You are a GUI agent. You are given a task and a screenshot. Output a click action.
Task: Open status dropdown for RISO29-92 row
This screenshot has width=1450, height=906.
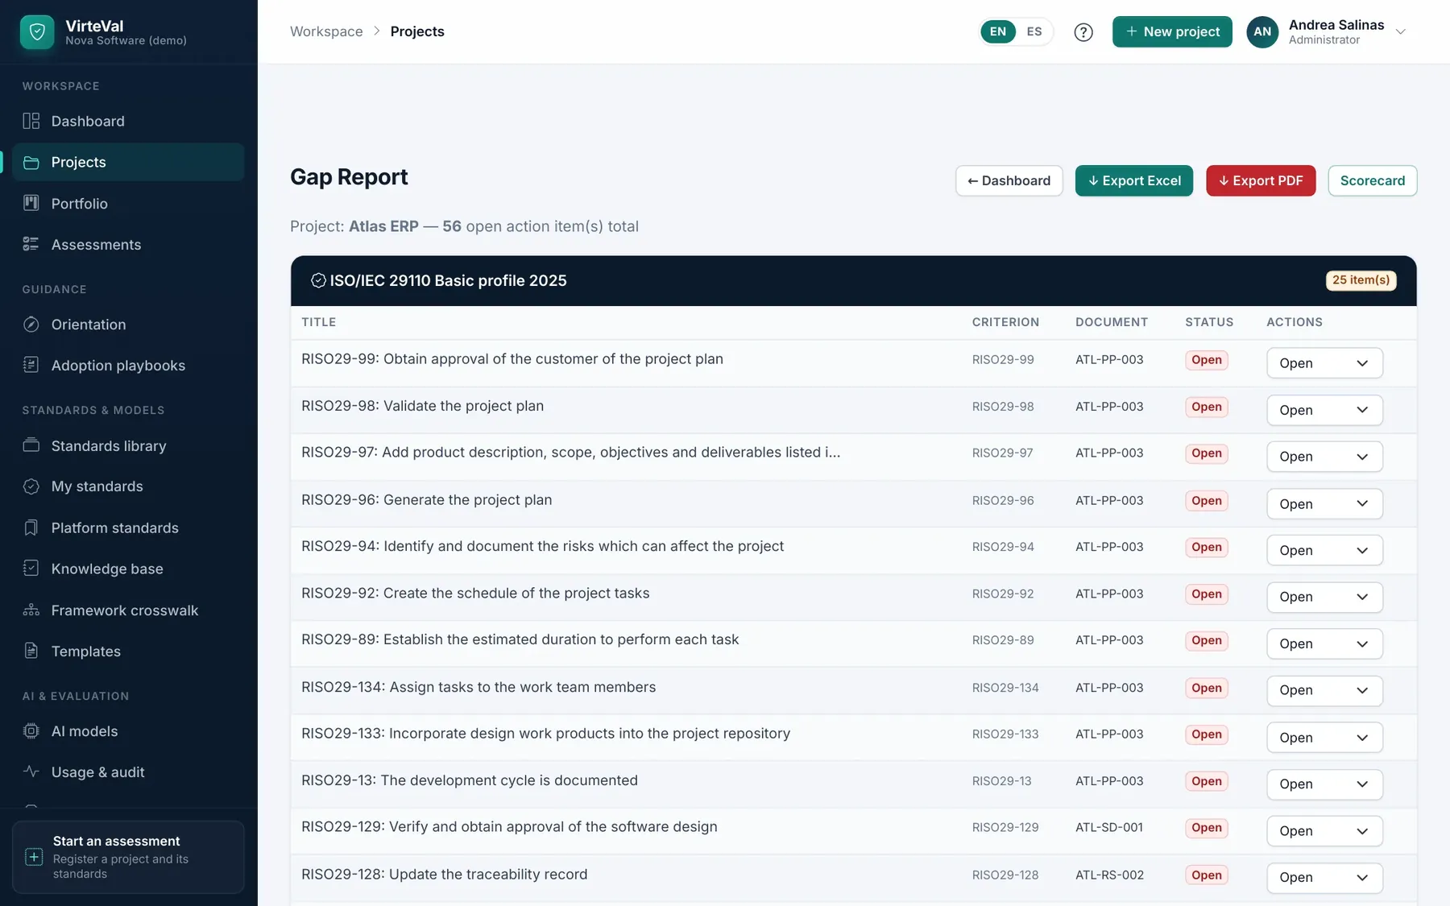(x=1324, y=597)
